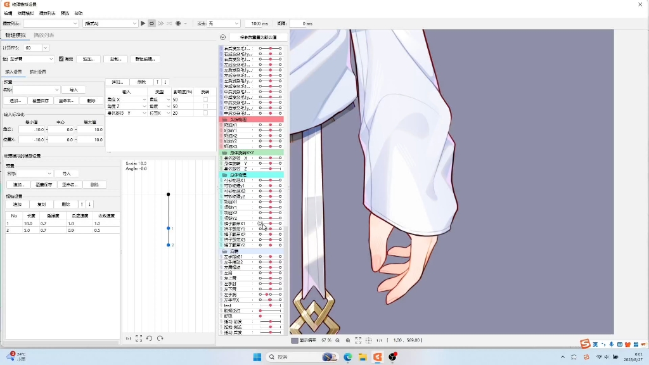The width and height of the screenshot is (649, 365).
Task: Open the 播放列表 playlist dropdown in the toolbar
Action: (x=51, y=23)
